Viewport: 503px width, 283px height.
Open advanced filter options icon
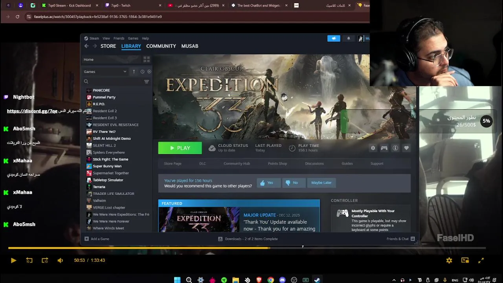tap(147, 81)
